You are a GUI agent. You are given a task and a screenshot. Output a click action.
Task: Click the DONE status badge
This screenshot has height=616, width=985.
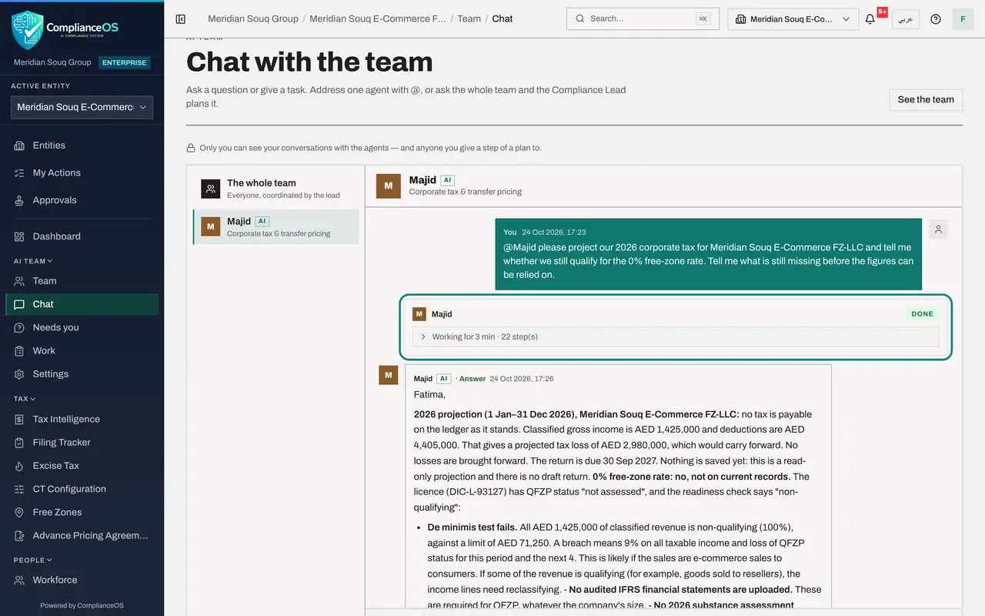point(922,314)
